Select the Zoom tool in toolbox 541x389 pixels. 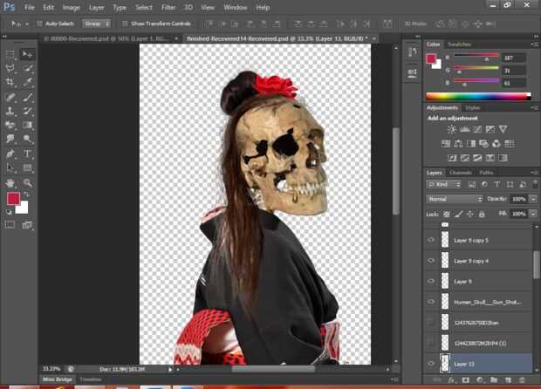pos(28,182)
